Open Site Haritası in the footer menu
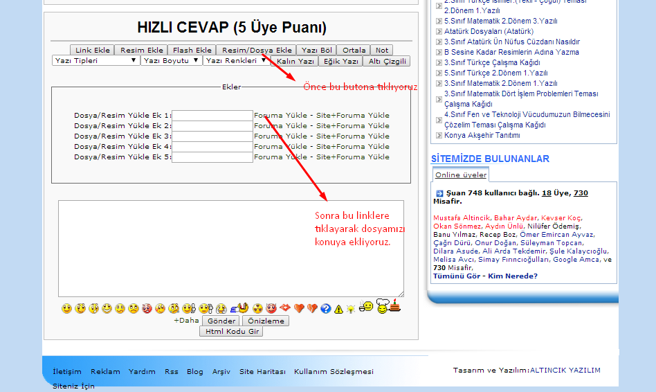The height and width of the screenshot is (392, 656). (262, 372)
